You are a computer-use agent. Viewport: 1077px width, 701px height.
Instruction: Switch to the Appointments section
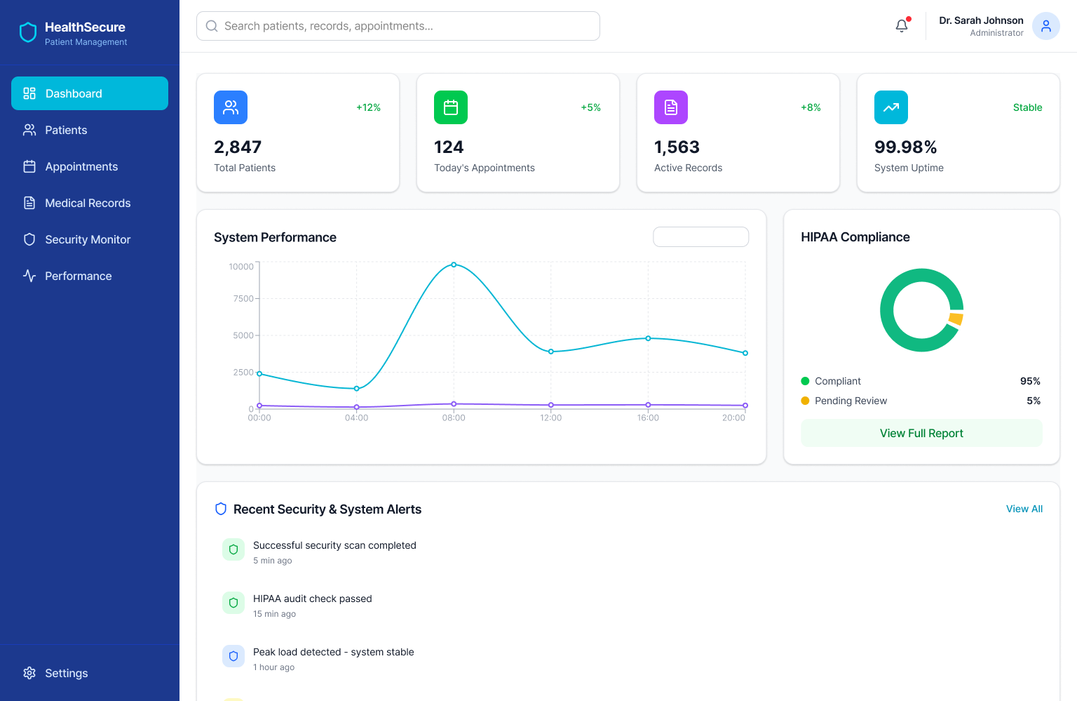click(81, 166)
